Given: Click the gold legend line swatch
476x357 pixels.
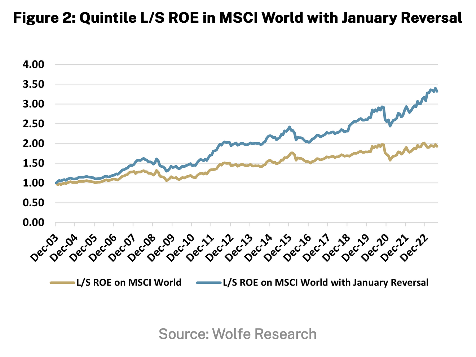Looking at the screenshot, I should 62,283.
